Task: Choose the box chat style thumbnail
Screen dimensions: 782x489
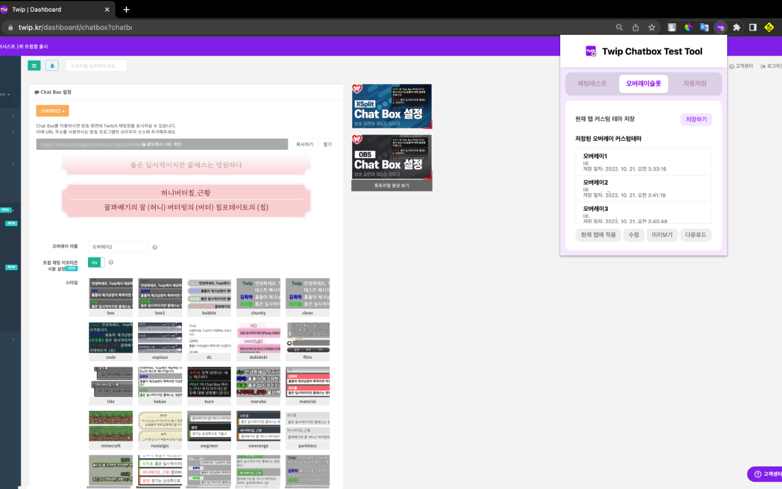Action: coord(111,297)
